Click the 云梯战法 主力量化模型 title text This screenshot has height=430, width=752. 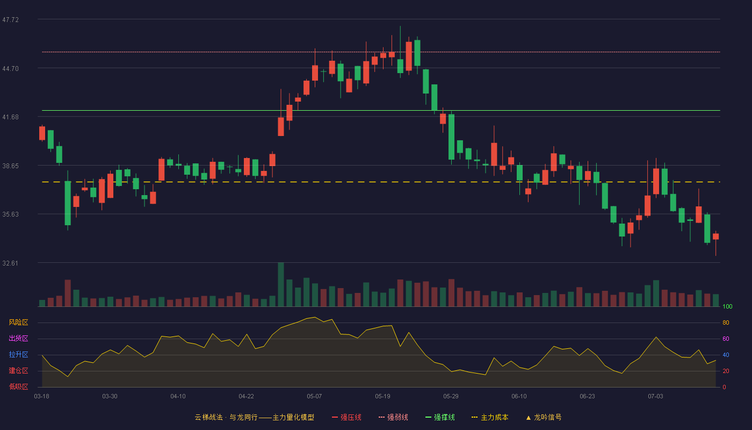coord(254,417)
